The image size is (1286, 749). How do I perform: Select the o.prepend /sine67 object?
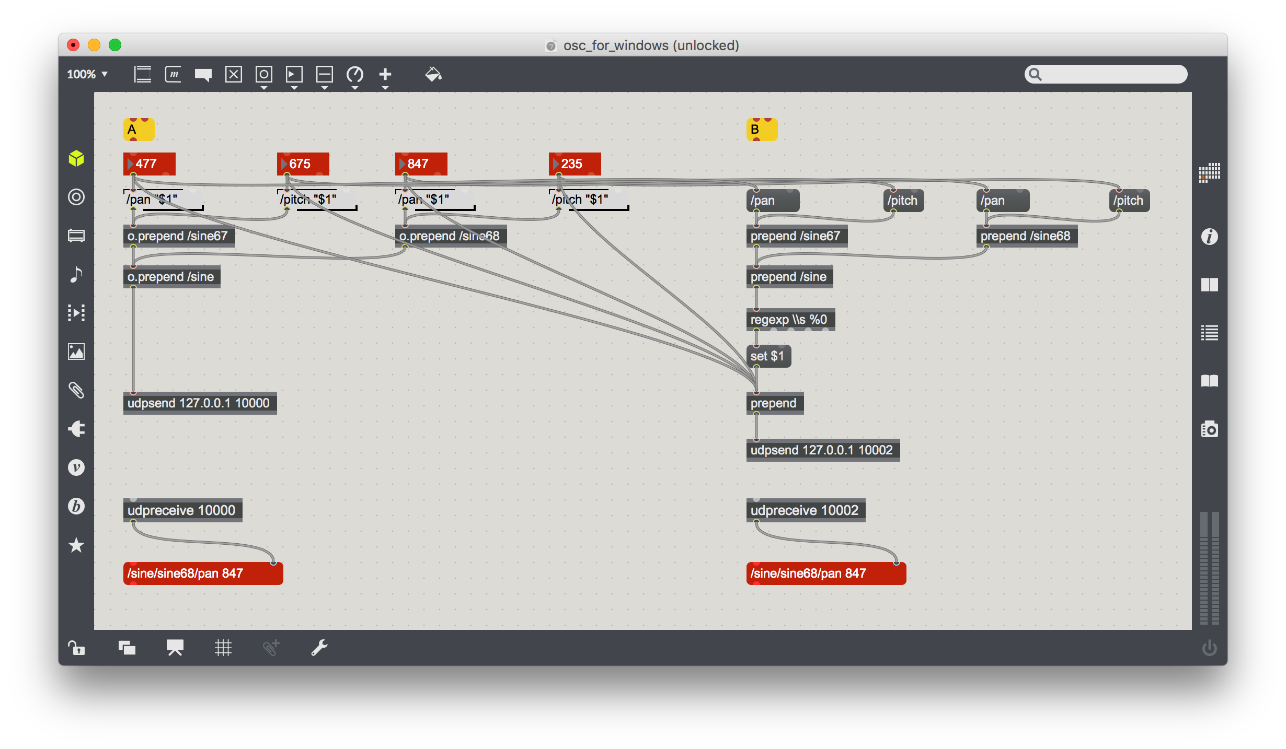(x=179, y=236)
